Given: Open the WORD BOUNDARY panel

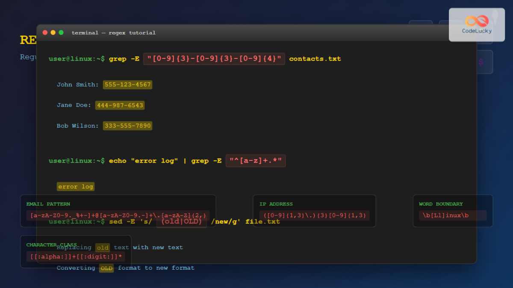Looking at the screenshot, I should 453,211.
